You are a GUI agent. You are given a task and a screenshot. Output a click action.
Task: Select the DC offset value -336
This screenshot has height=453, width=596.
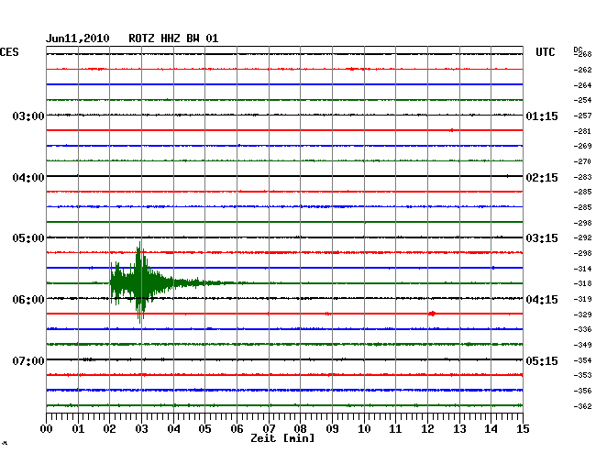(582, 329)
